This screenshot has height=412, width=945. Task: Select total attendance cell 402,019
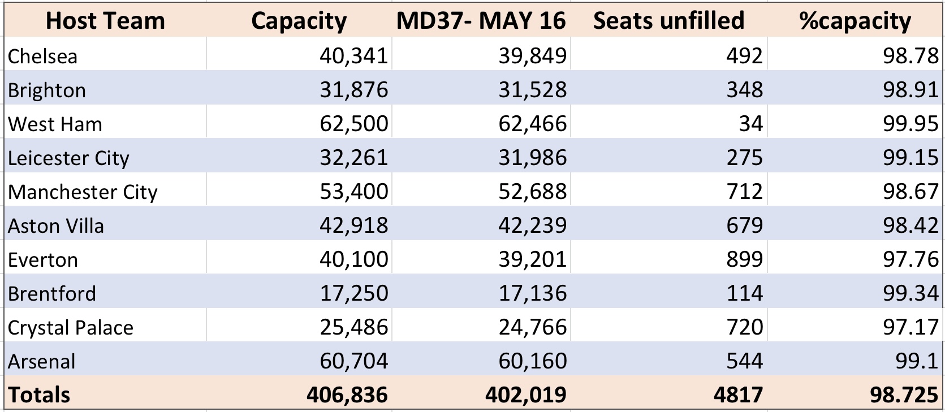click(481, 393)
